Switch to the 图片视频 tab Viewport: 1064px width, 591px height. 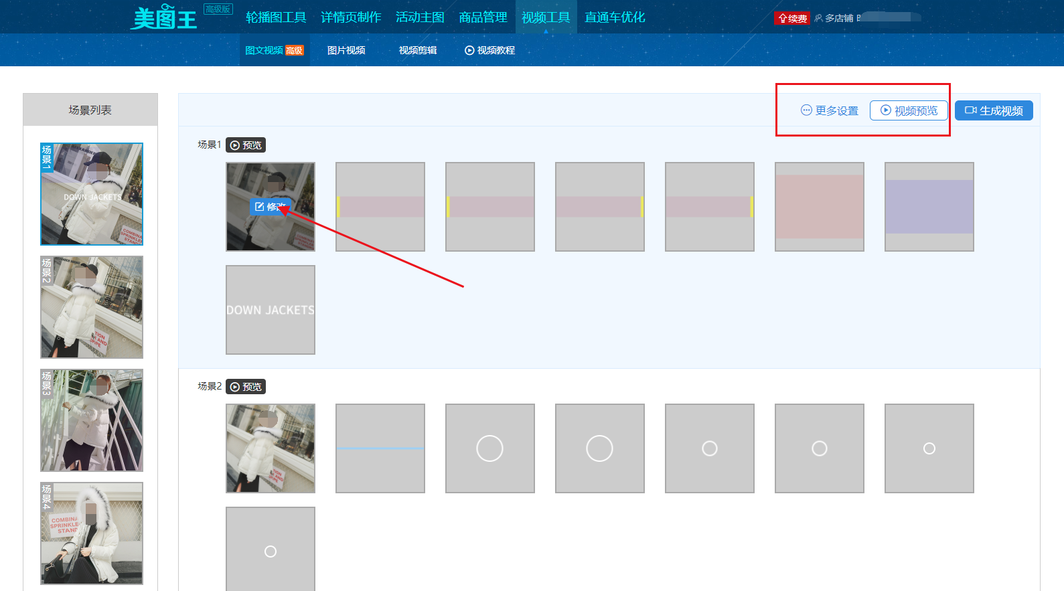click(x=346, y=50)
